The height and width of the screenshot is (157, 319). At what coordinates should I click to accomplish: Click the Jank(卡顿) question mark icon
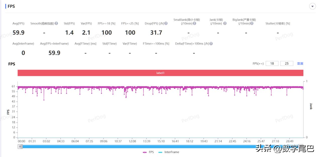(225, 23)
